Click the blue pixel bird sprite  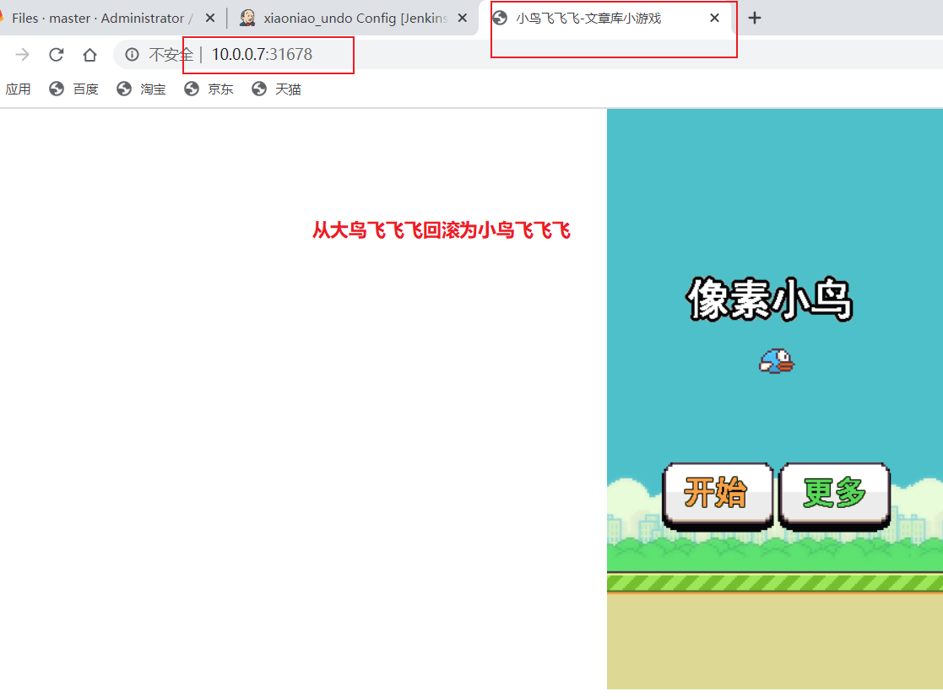point(777,361)
